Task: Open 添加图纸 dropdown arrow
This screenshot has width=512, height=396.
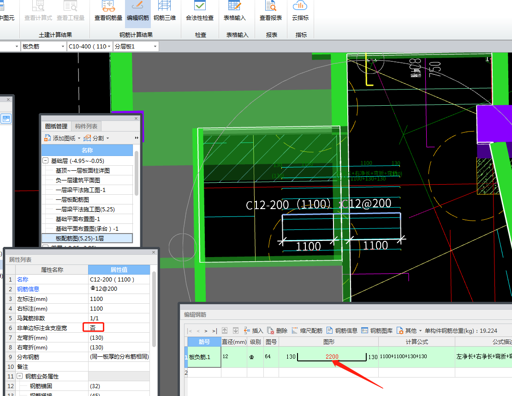Action: (x=79, y=138)
